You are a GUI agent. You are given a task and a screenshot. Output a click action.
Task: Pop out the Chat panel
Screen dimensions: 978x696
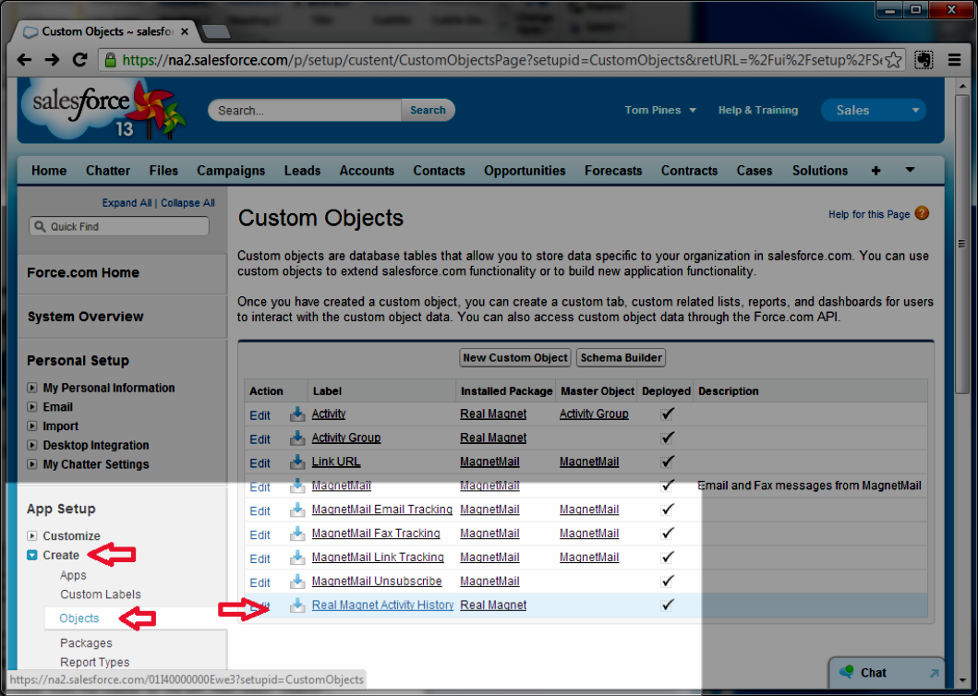tap(934, 673)
